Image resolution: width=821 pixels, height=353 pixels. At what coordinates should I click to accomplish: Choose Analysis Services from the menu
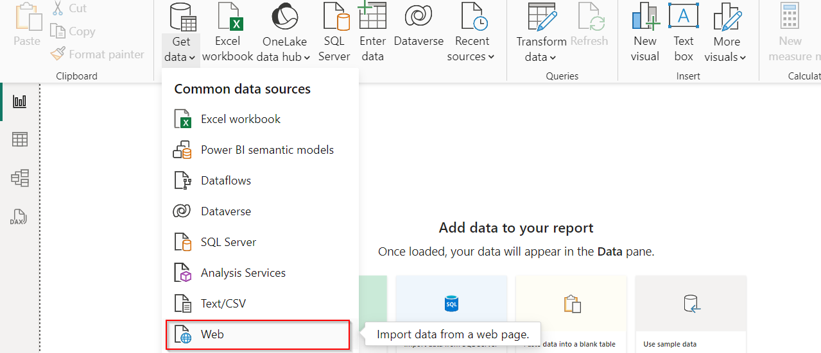243,273
